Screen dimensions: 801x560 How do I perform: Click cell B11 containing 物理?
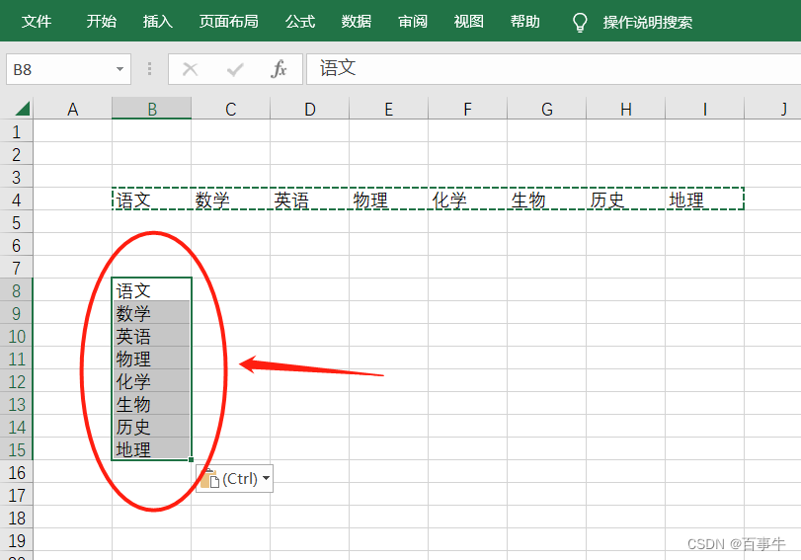click(x=152, y=359)
